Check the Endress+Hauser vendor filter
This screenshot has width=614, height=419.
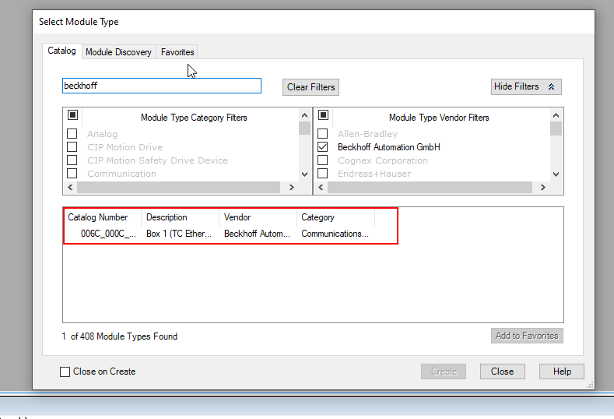click(x=323, y=173)
